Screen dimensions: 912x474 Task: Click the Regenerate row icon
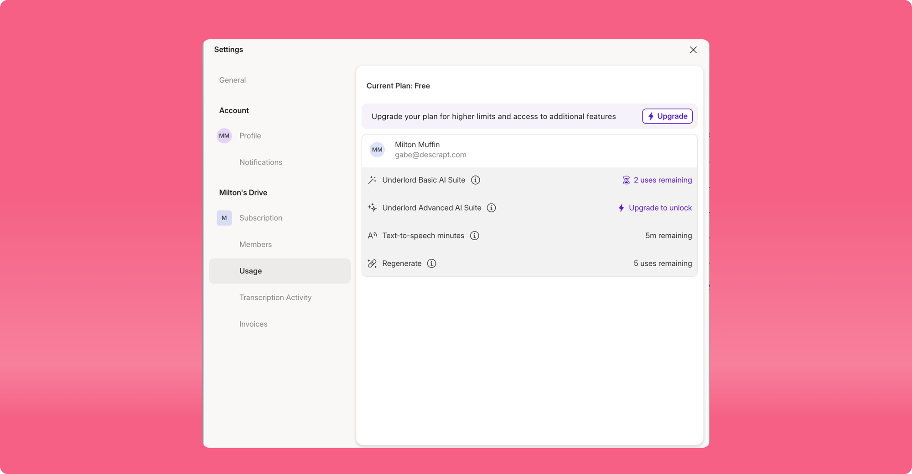click(x=372, y=263)
